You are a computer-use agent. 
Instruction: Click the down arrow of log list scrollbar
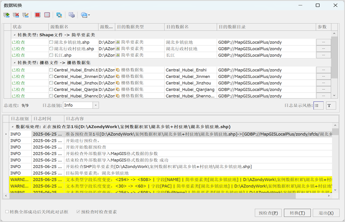pyautogui.click(x=335, y=190)
